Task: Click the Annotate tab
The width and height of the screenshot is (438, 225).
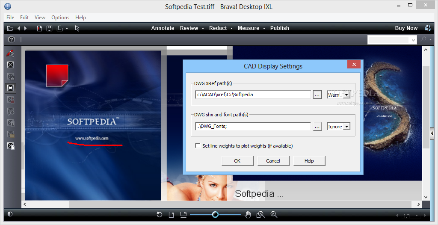Action: click(163, 28)
